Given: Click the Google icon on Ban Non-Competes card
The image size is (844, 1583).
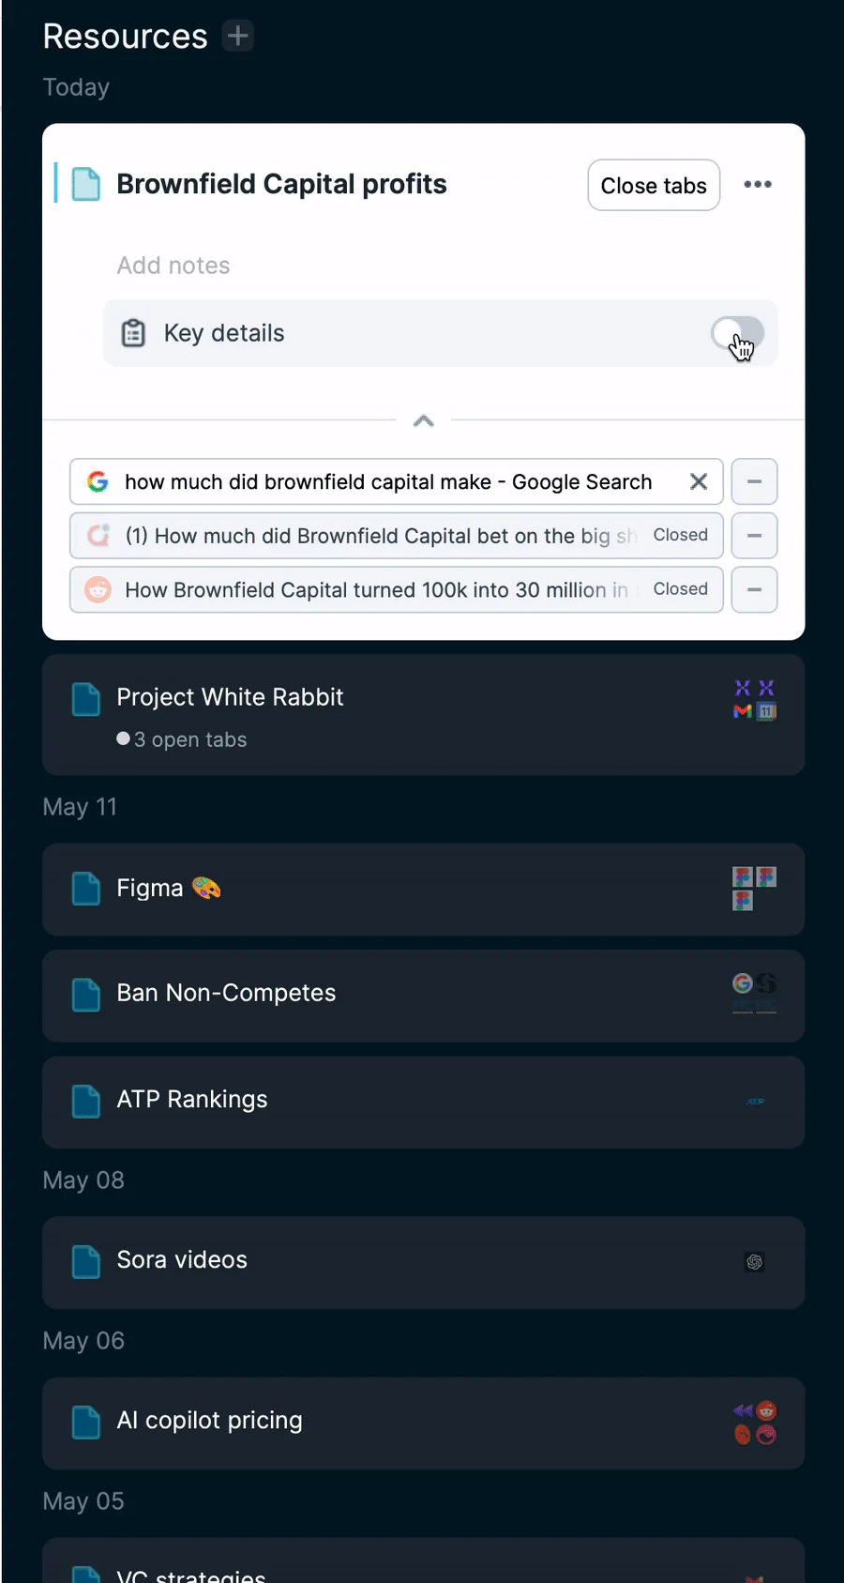Looking at the screenshot, I should click(x=743, y=984).
